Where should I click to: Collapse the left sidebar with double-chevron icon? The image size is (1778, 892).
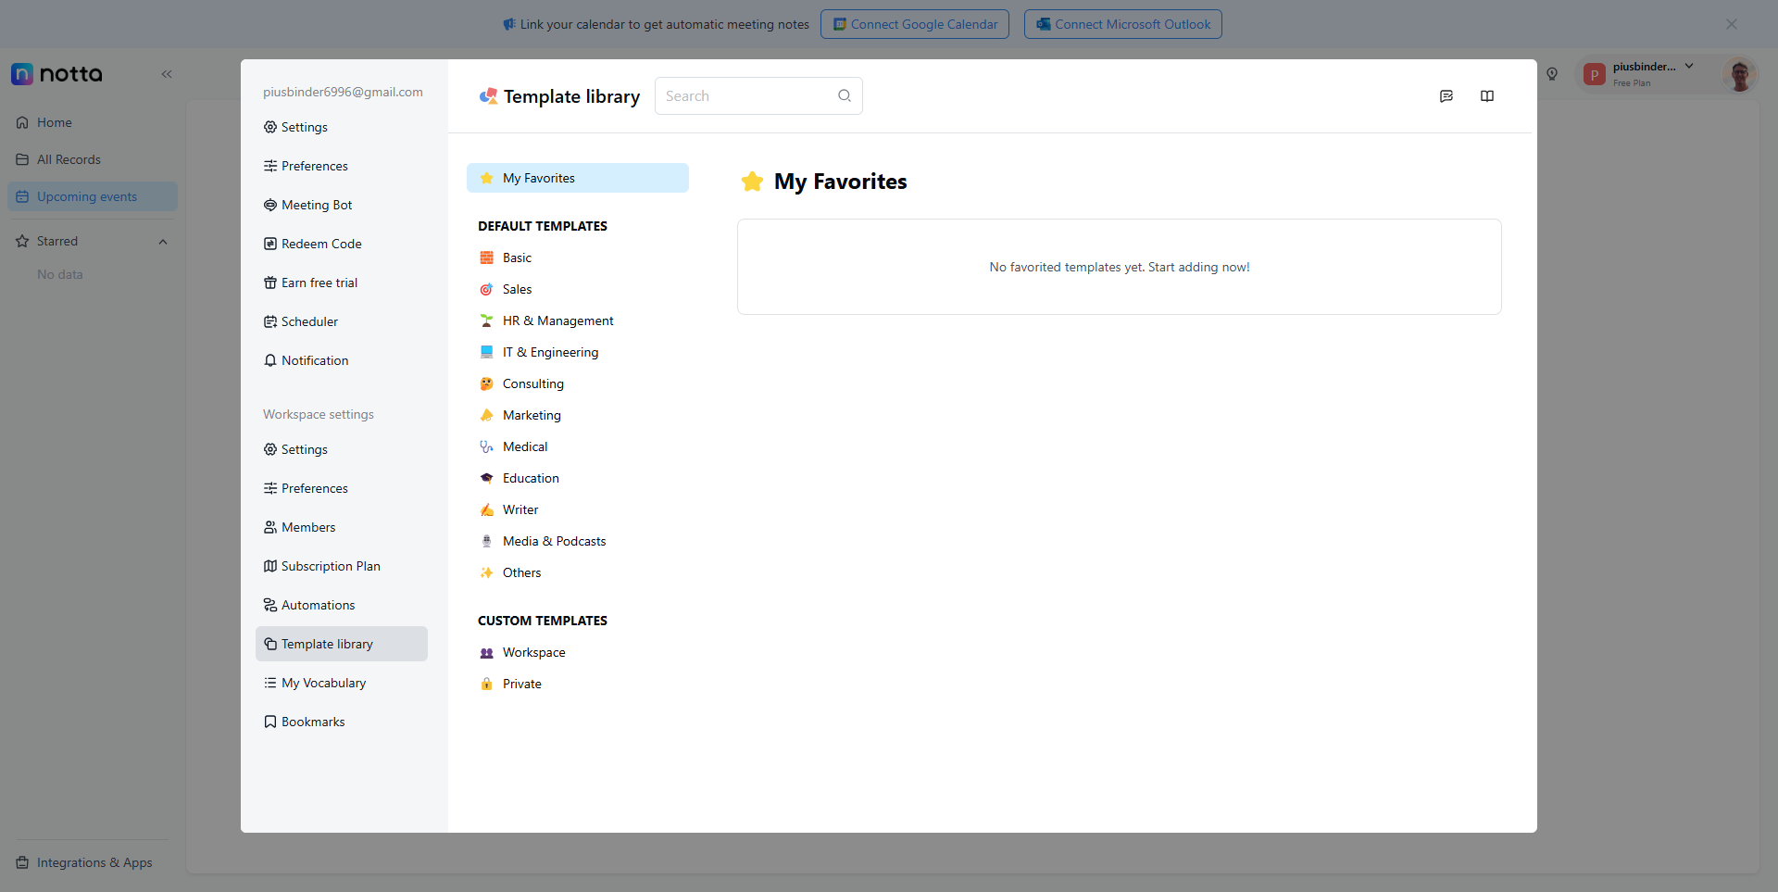coord(167,74)
